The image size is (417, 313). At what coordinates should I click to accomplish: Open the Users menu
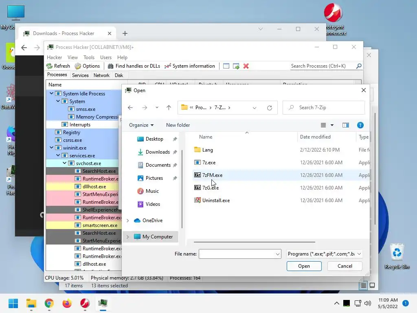coord(106,57)
